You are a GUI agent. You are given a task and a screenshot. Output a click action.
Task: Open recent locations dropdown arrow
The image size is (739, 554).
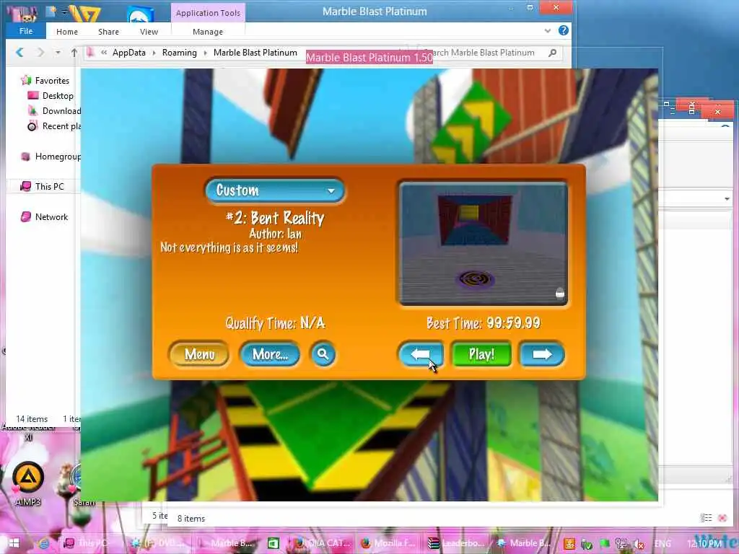pos(58,53)
